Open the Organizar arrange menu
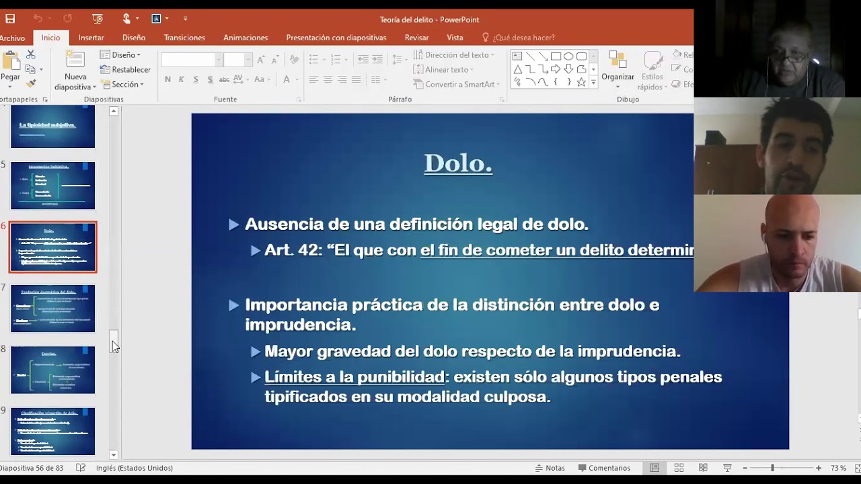 point(617,70)
